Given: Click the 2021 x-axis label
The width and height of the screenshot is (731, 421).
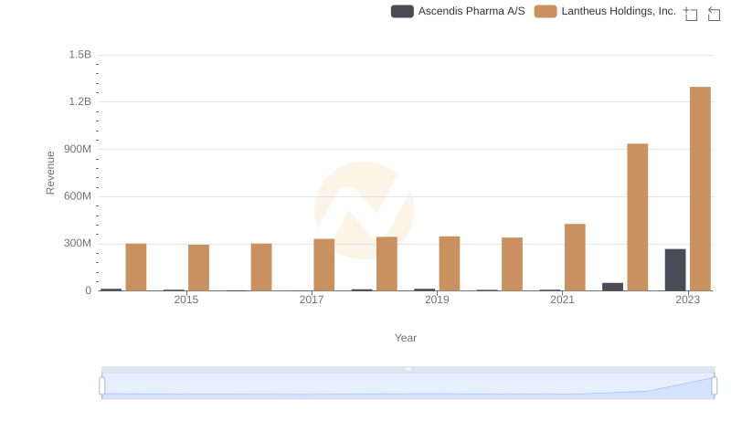Looking at the screenshot, I should pyautogui.click(x=562, y=300).
